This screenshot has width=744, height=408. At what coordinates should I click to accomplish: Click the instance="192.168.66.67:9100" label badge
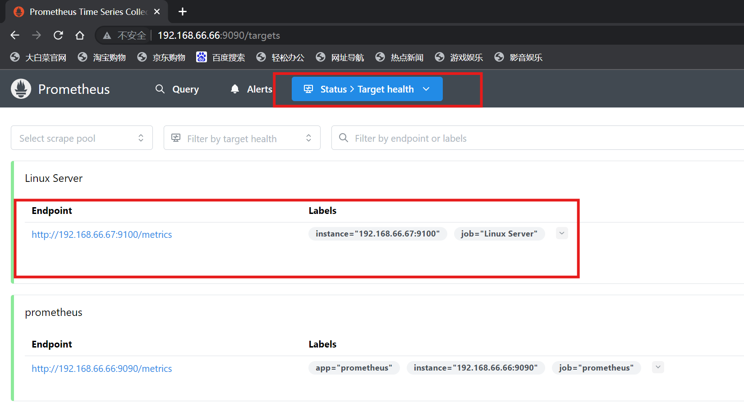click(378, 234)
